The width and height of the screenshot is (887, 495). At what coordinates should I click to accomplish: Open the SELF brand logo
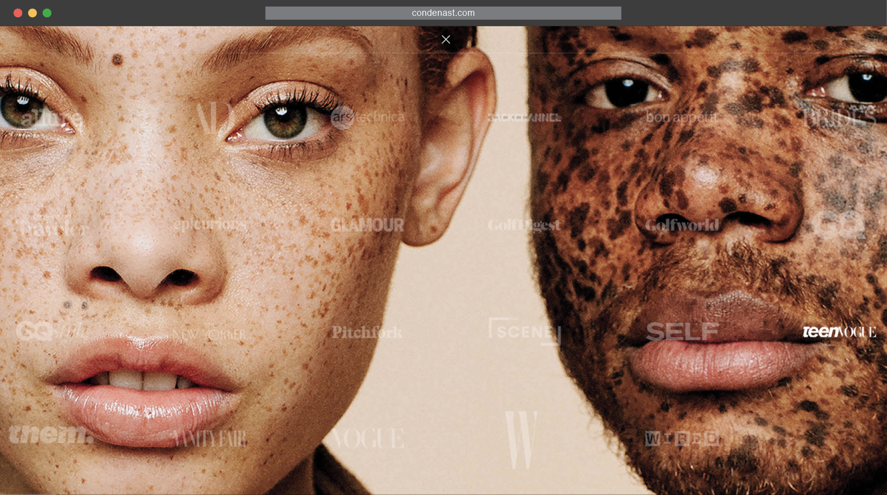click(682, 332)
